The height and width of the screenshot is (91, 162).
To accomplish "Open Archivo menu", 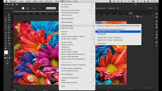I will point(21,1).
